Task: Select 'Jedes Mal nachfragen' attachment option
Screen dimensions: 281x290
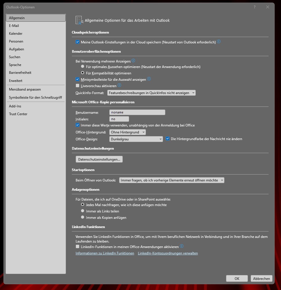Action: pyautogui.click(x=83, y=205)
